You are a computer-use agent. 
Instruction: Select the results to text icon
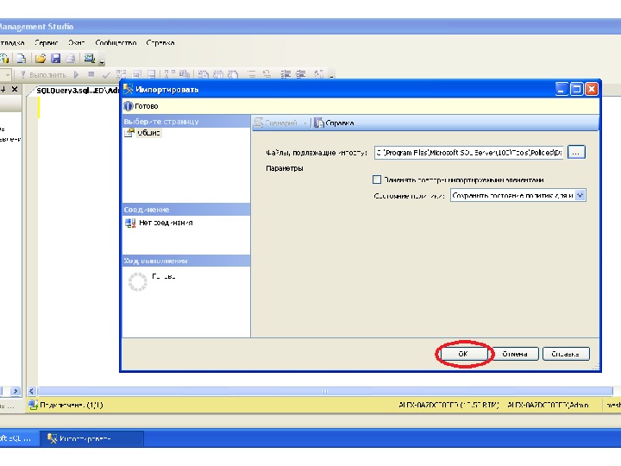click(x=204, y=74)
